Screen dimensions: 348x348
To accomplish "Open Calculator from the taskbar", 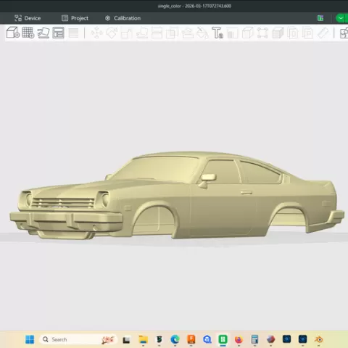I will (254, 339).
